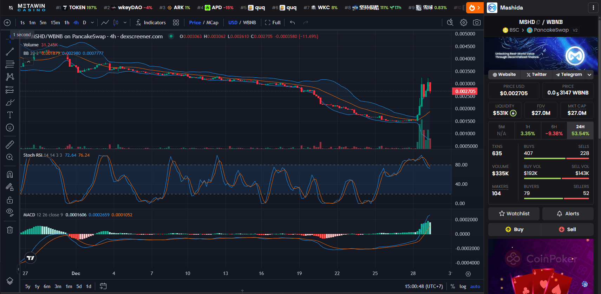Open the Mashida Website link
Viewport: 601px width, 294px height.
pyautogui.click(x=504, y=74)
